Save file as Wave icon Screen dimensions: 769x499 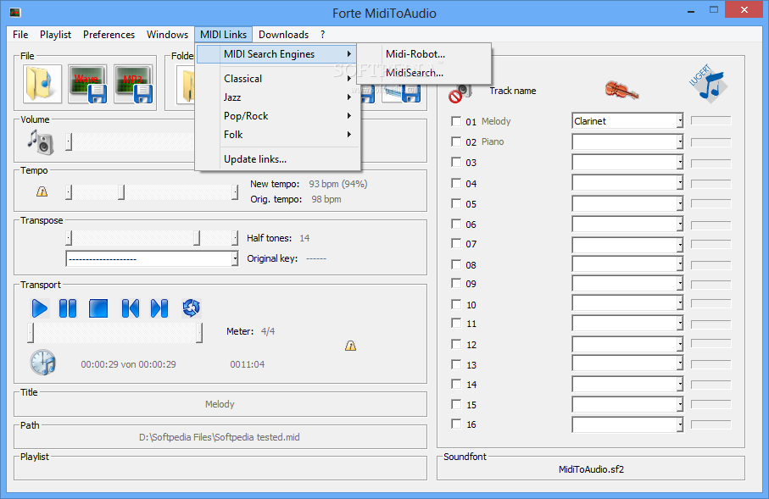pos(87,84)
